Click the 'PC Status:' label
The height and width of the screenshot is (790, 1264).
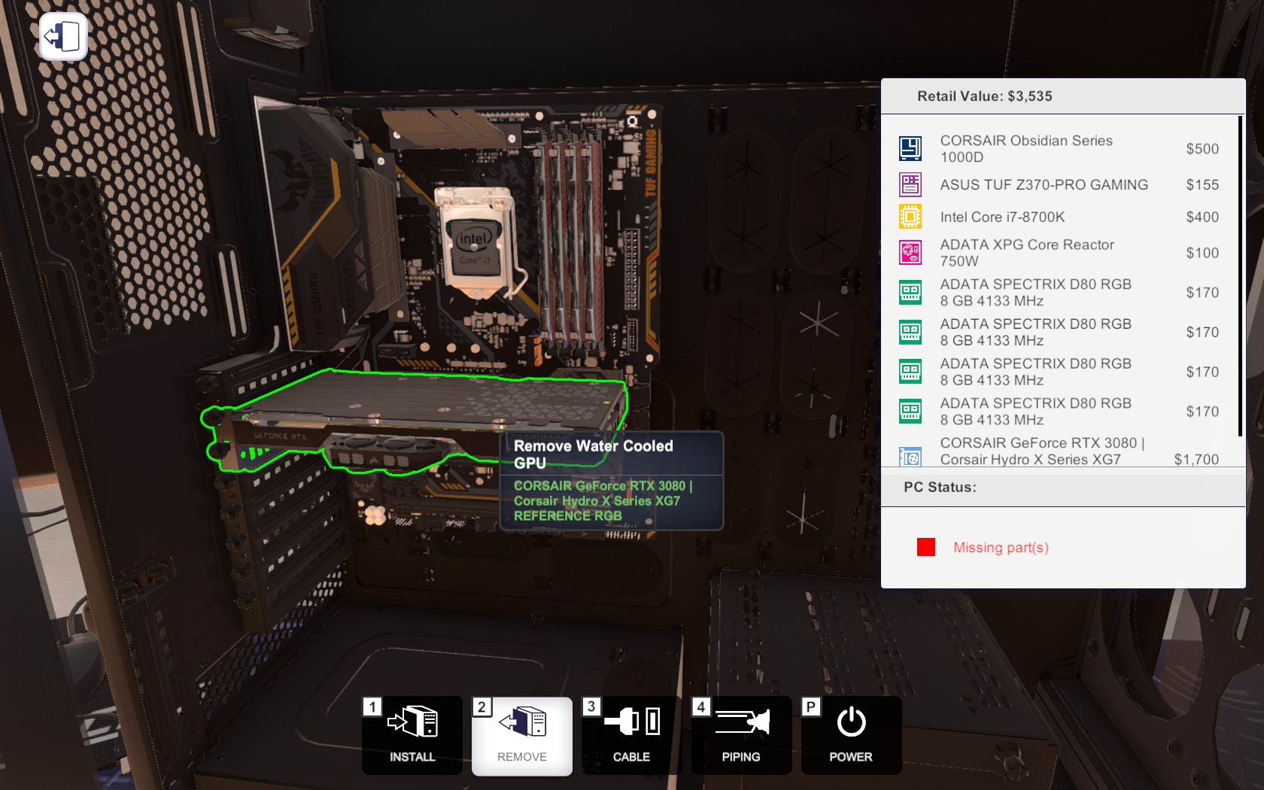click(x=940, y=487)
